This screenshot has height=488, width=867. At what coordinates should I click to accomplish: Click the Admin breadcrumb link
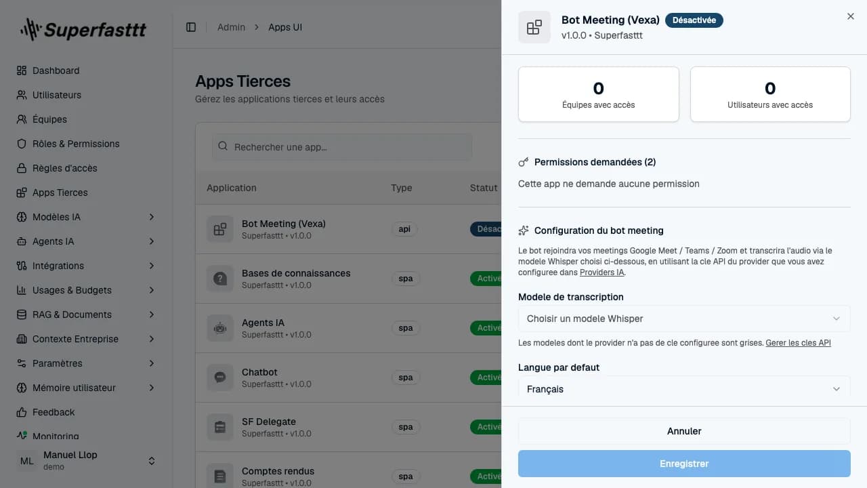tap(231, 27)
